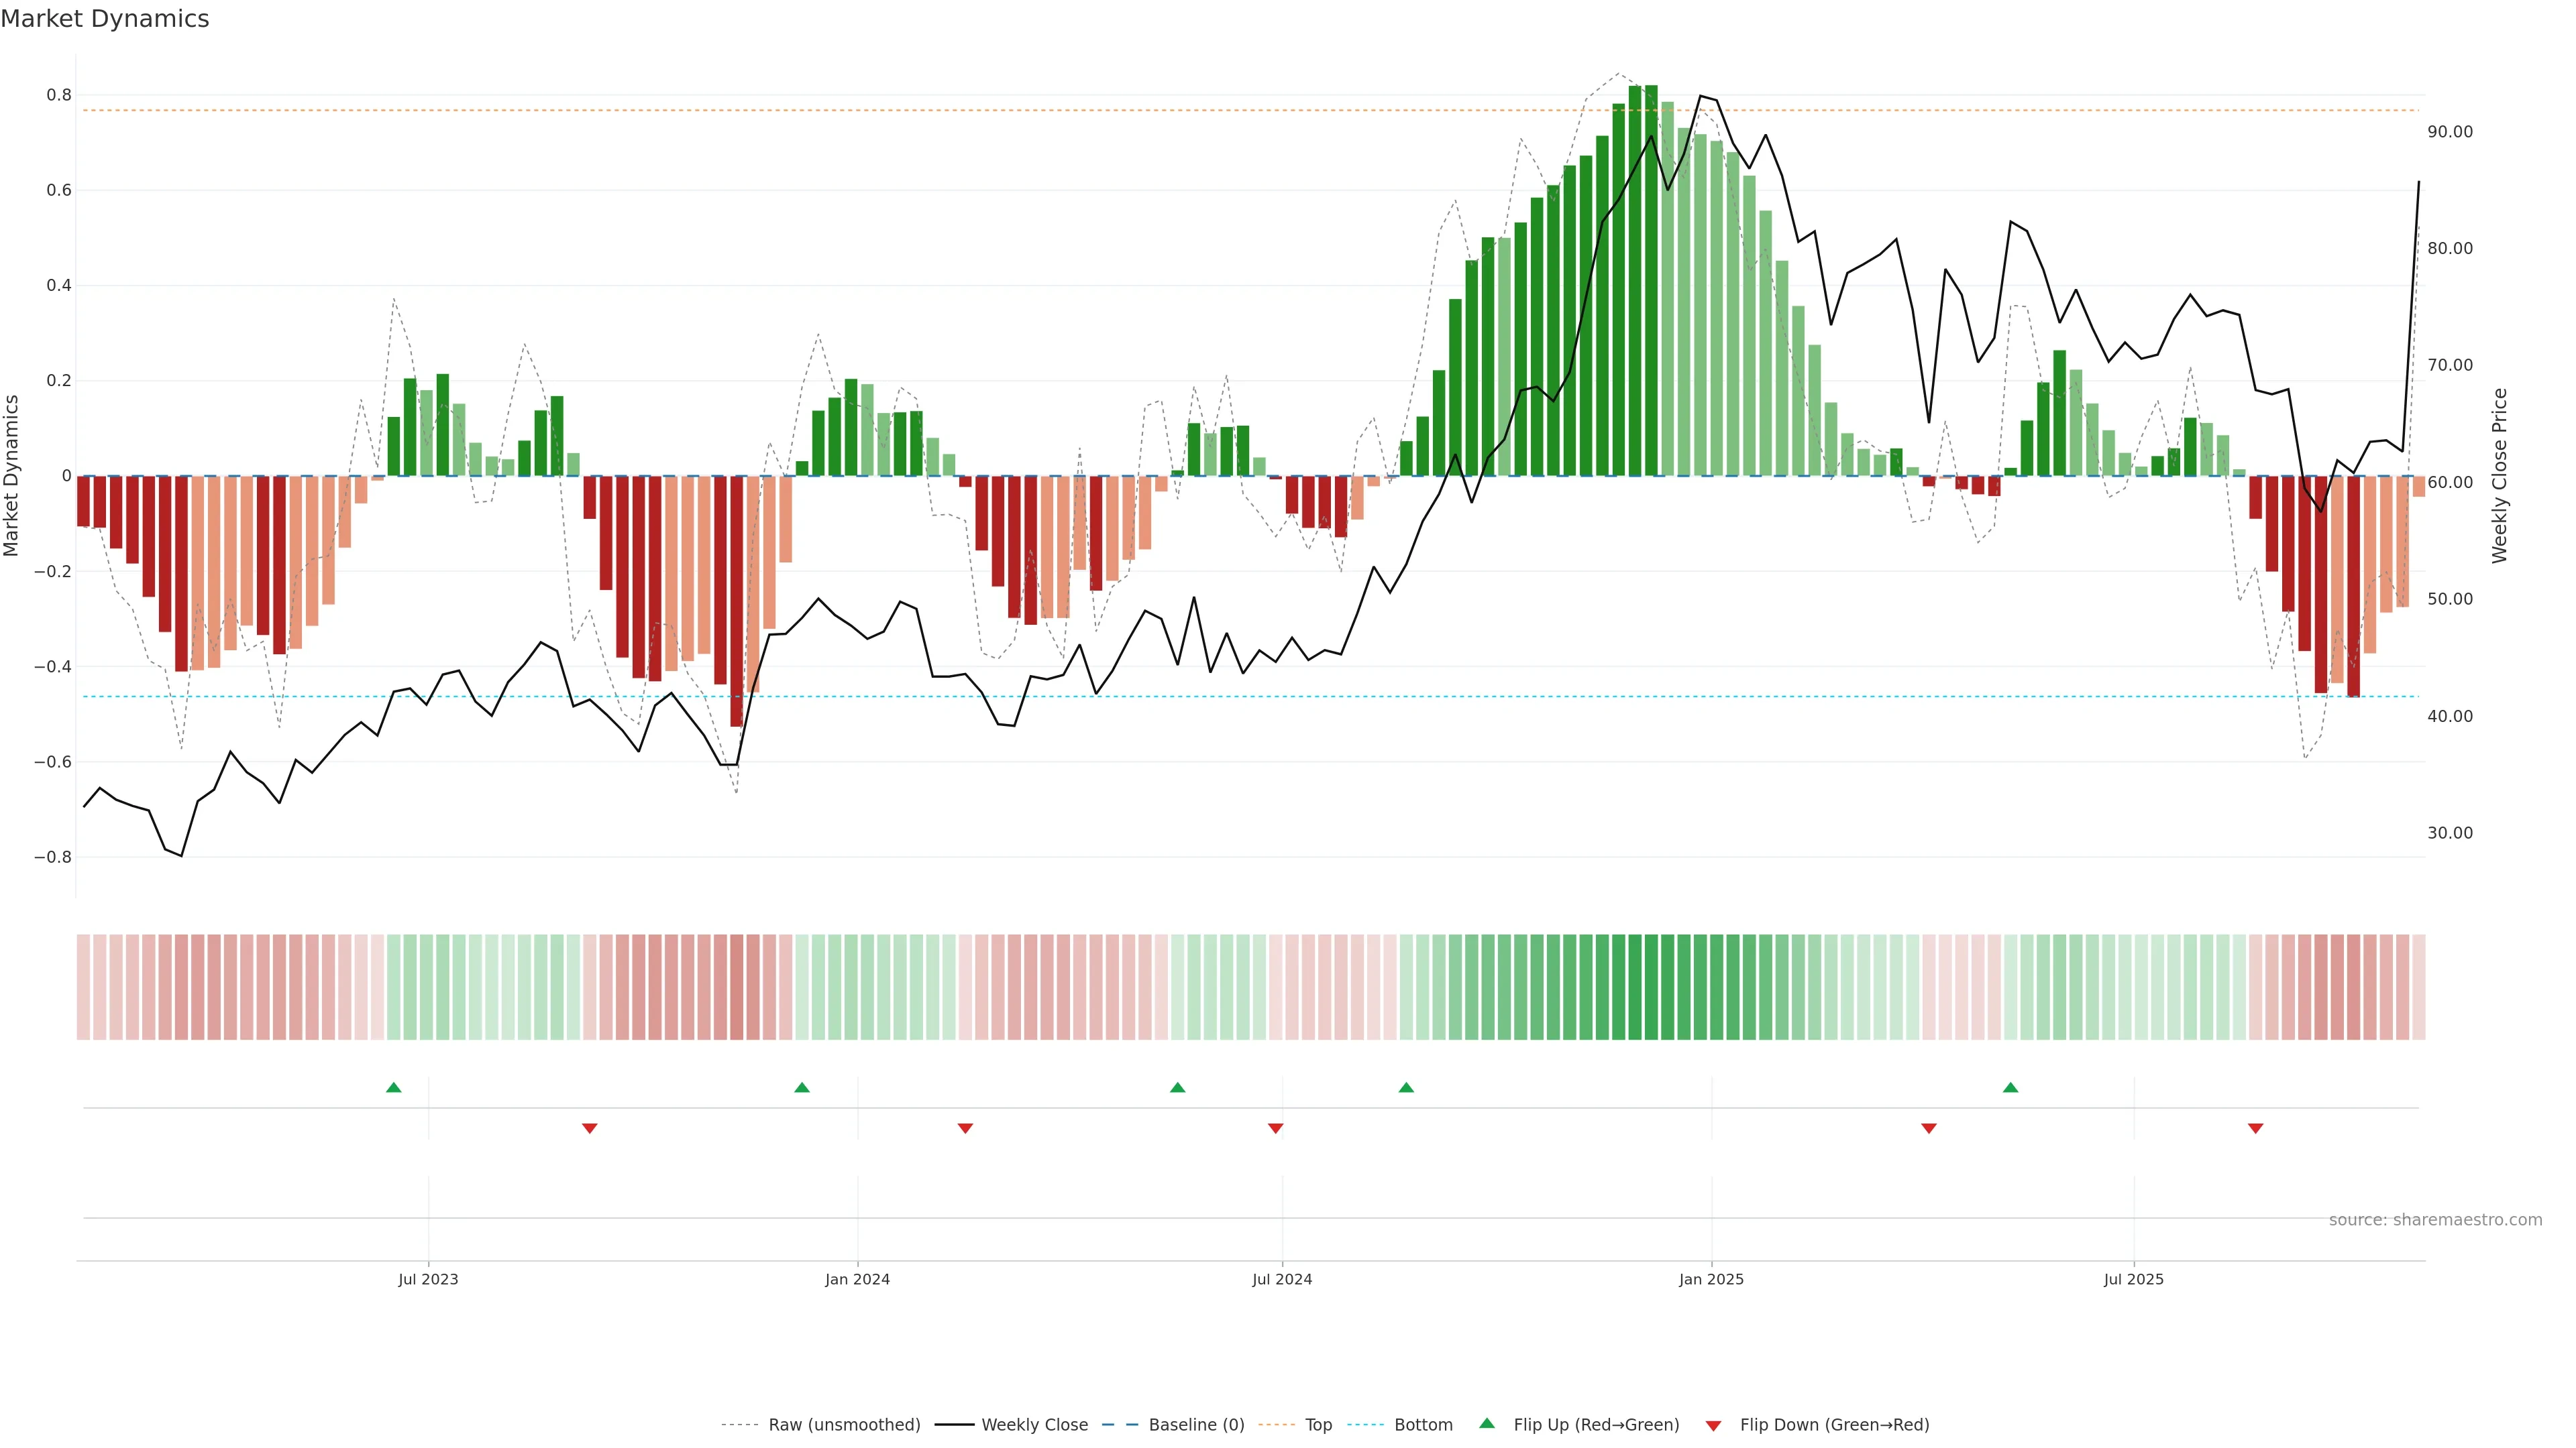Hide the Top threshold line via legend
This screenshot has height=1448, width=2576.
coord(1318,1425)
